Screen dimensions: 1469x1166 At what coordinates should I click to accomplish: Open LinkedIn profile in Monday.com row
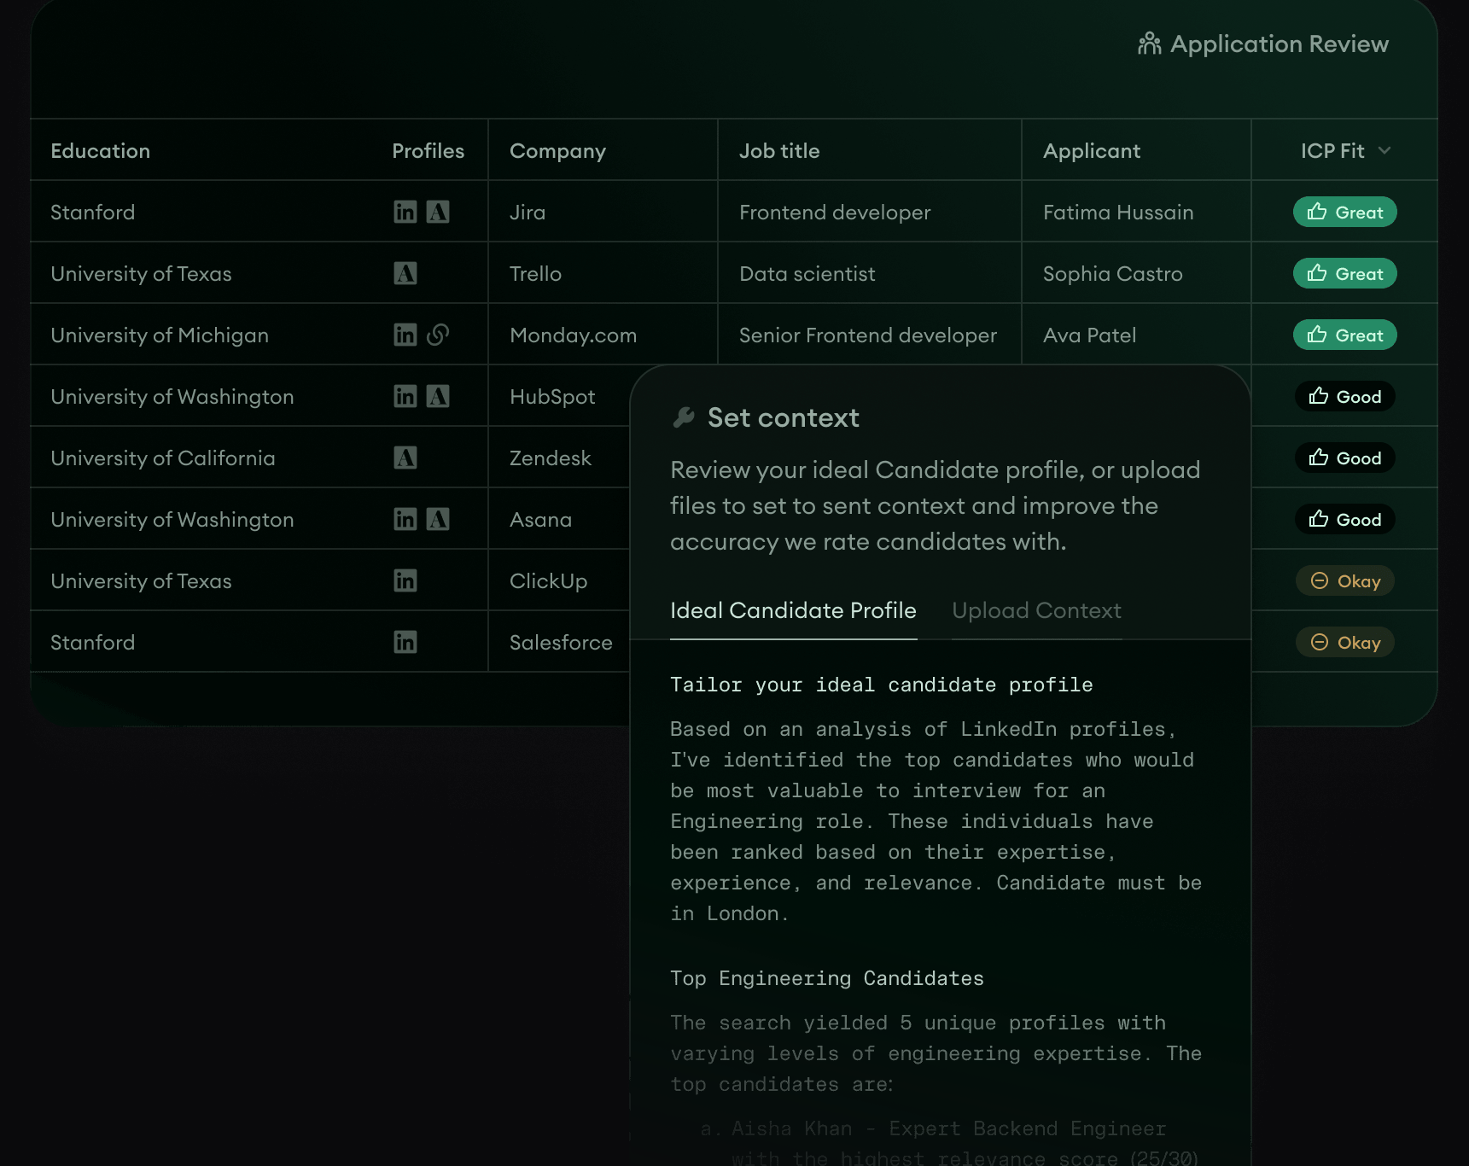pos(405,335)
